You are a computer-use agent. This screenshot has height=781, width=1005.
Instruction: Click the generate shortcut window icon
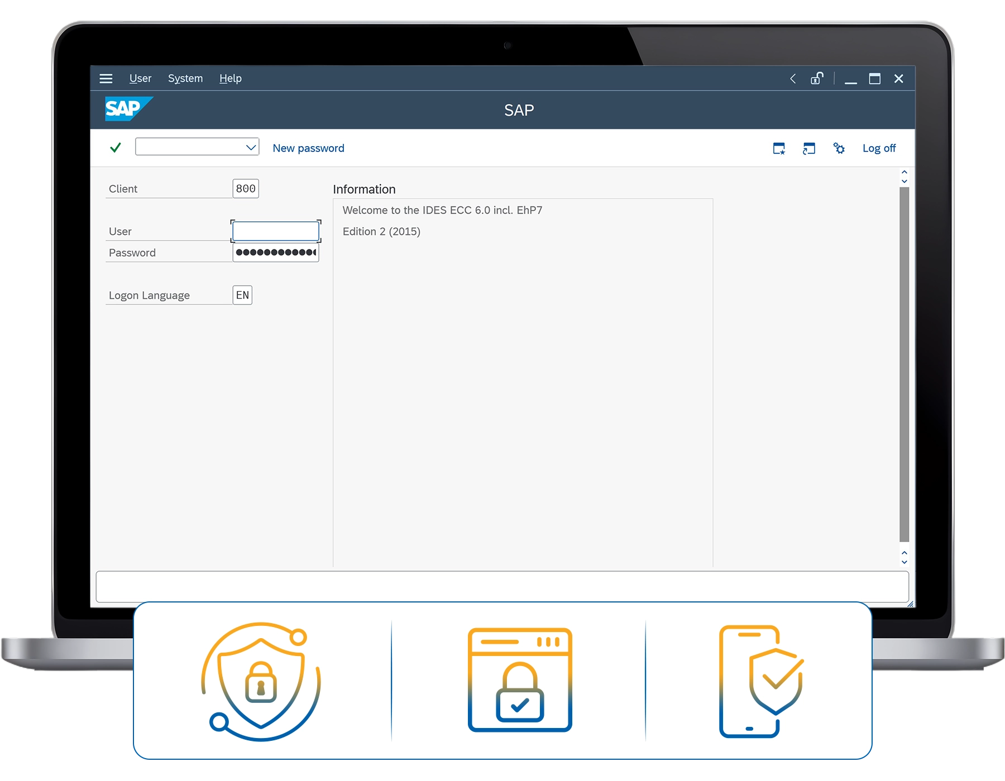[x=808, y=148]
